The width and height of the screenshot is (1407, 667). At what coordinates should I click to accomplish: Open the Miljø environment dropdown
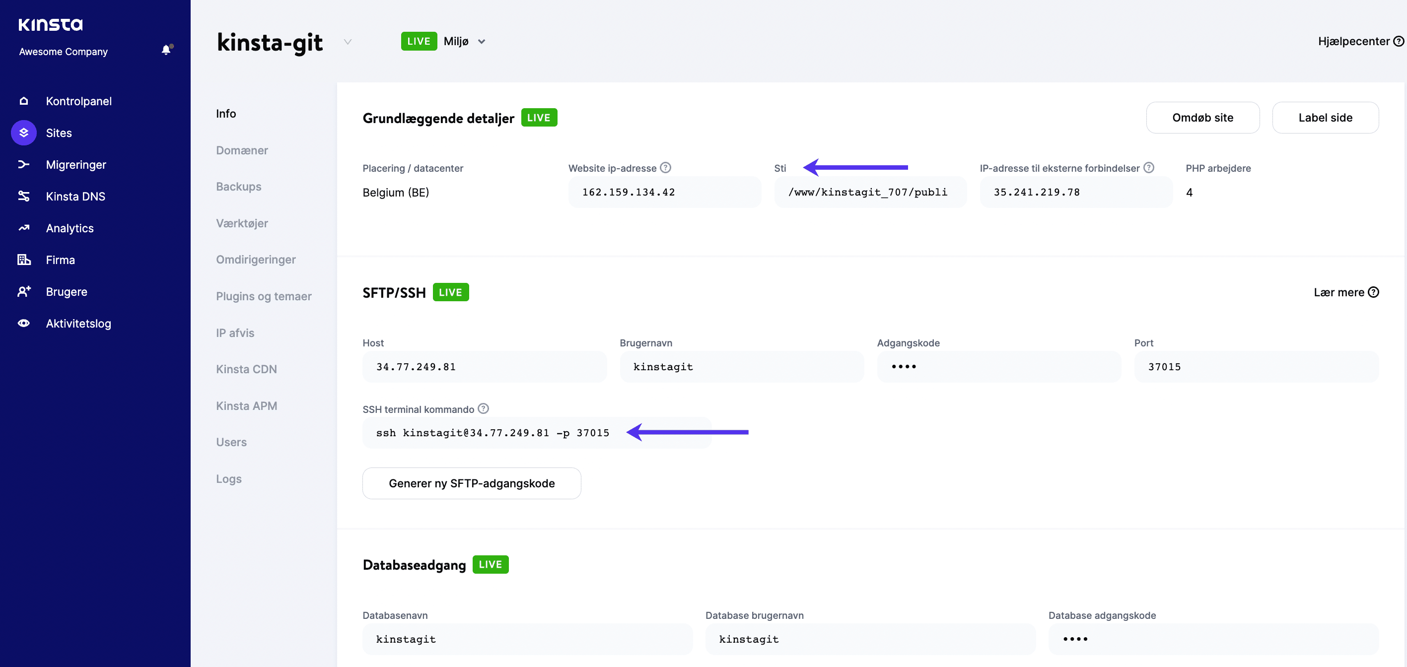464,42
